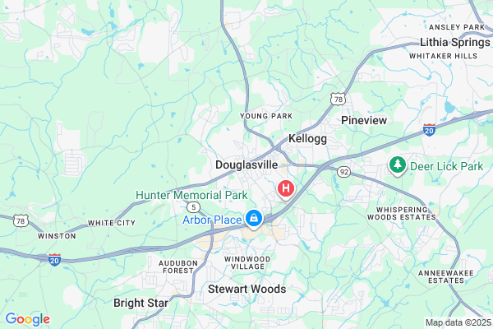Select the Arbor Place shopping bag pin
The image size is (493, 329).
click(x=254, y=219)
